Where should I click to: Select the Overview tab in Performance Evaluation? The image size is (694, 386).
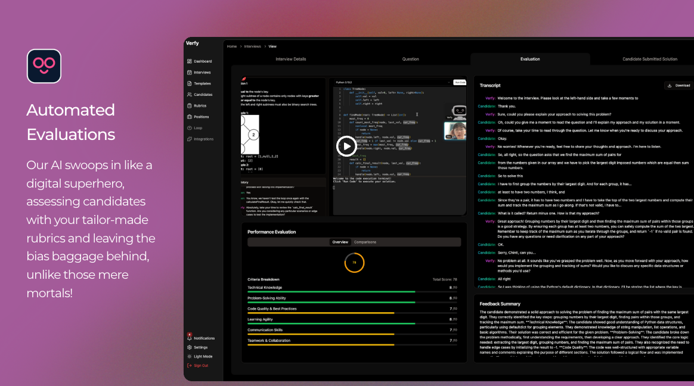click(x=340, y=242)
